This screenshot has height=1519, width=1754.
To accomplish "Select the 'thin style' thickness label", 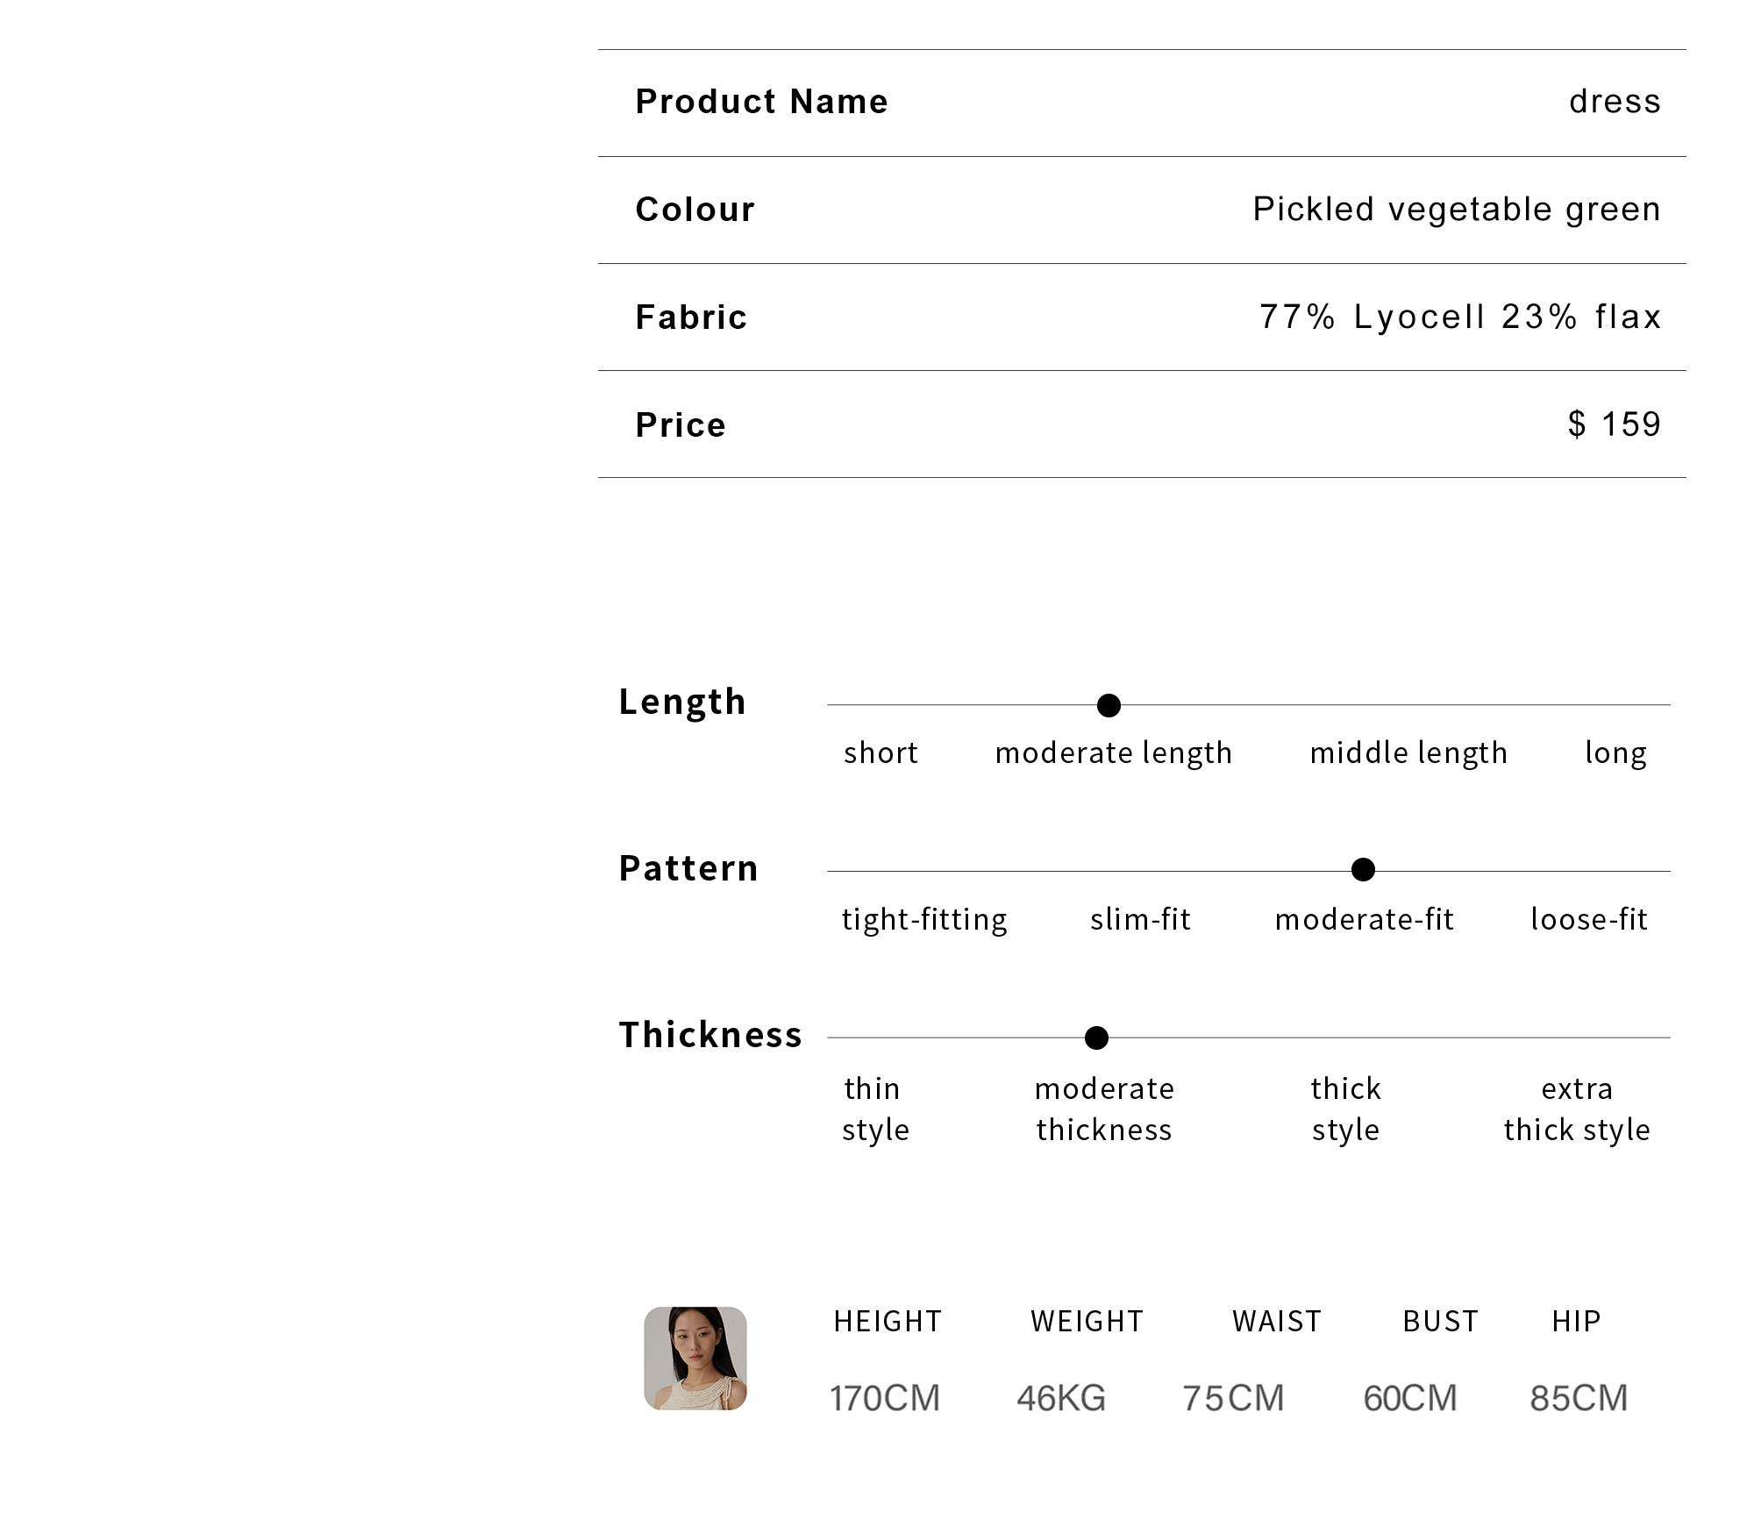I will [874, 1109].
